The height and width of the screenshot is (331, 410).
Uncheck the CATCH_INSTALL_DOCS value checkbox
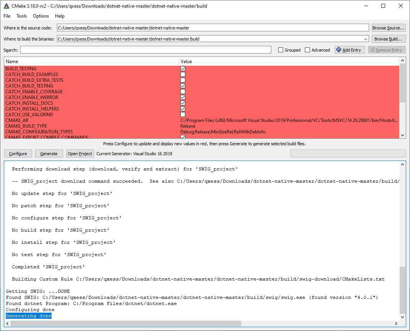tap(183, 103)
